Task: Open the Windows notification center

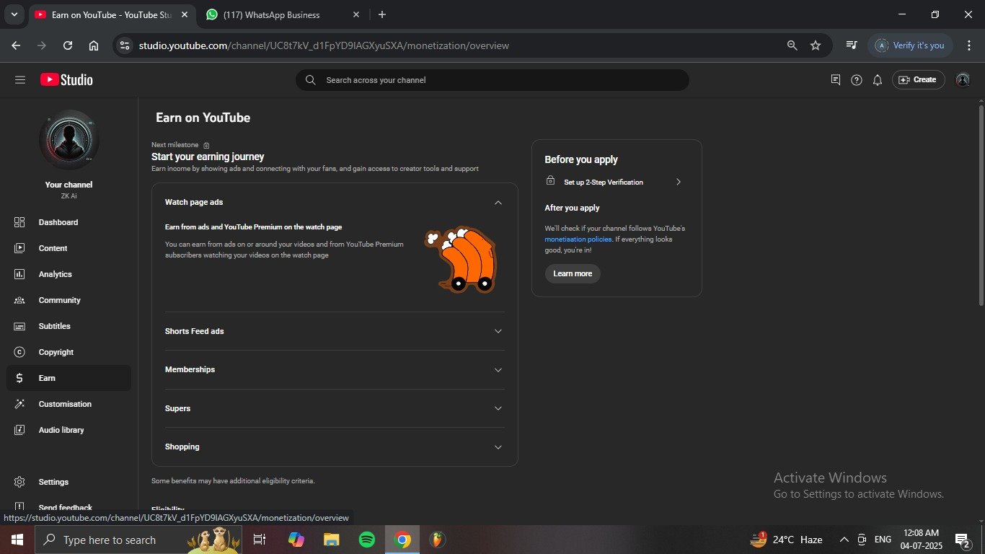Action: coord(962,540)
